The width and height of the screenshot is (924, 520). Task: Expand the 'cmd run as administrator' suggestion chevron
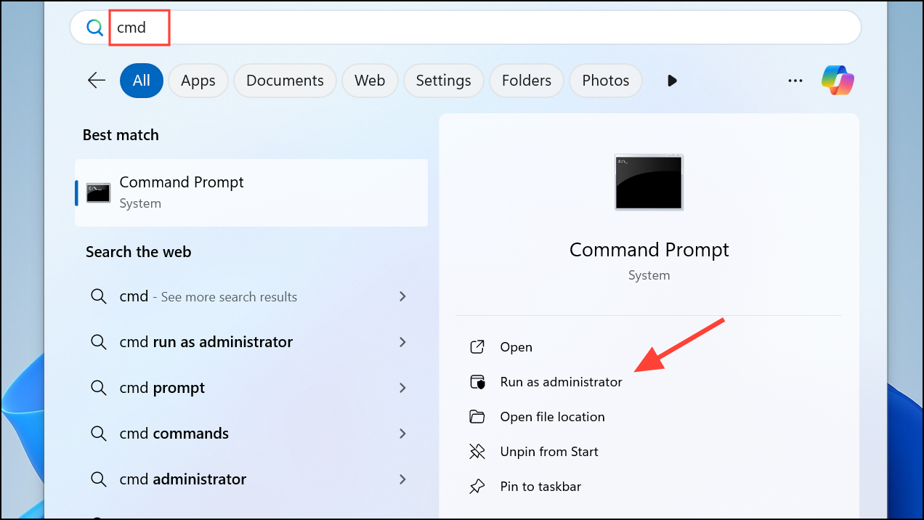pos(402,342)
